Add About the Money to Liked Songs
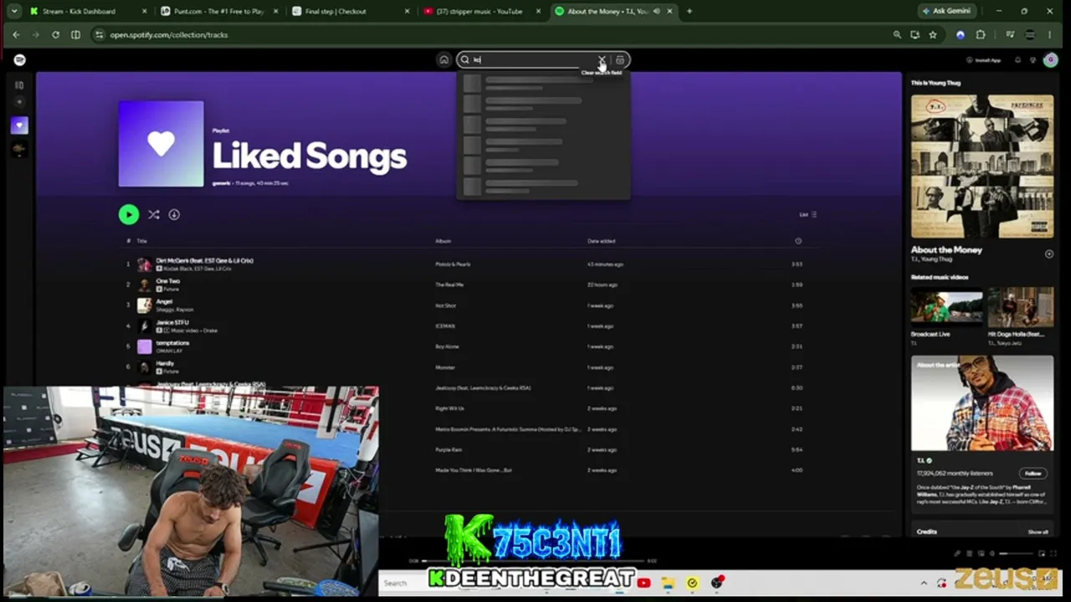This screenshot has height=602, width=1071. [x=1049, y=254]
